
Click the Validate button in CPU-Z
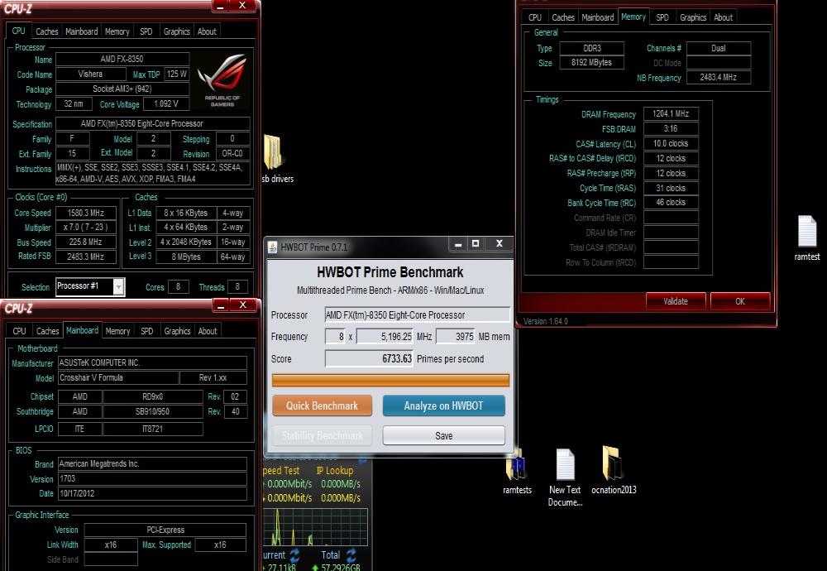point(676,301)
